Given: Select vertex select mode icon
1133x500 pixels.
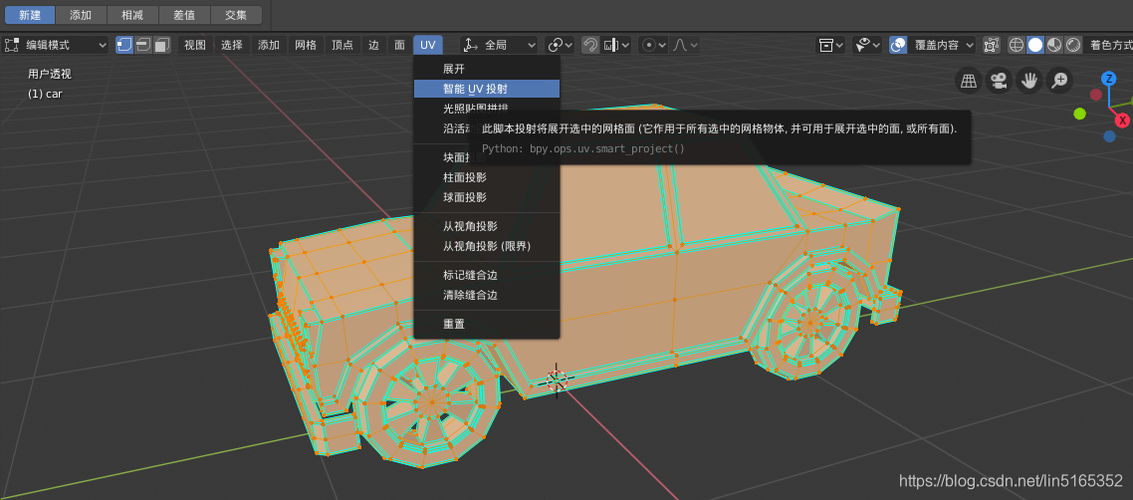Looking at the screenshot, I should (x=124, y=45).
